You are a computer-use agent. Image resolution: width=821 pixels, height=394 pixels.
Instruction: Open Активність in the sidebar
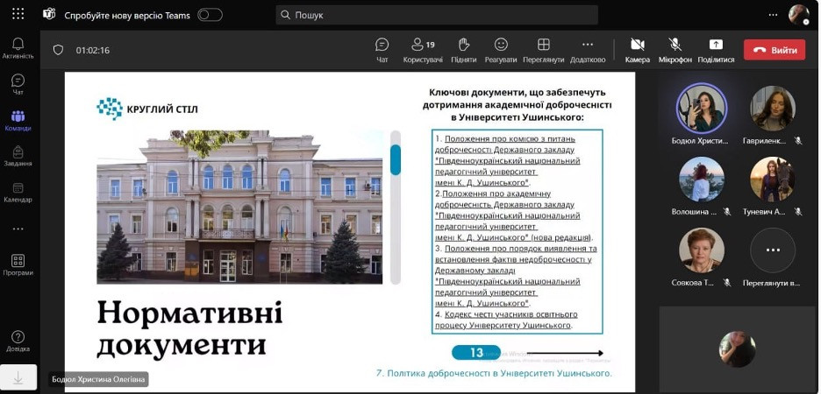18,48
